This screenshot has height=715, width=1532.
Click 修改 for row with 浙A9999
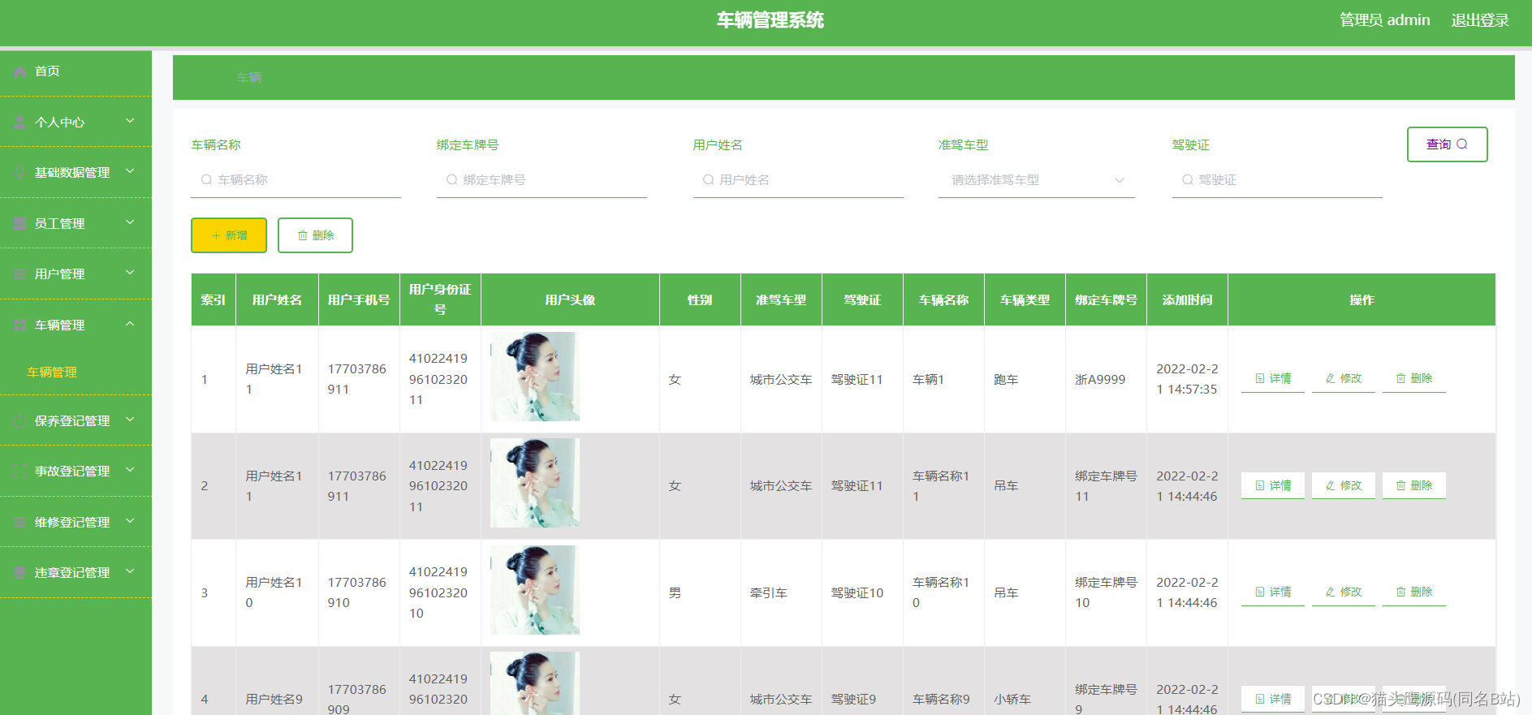tap(1344, 379)
